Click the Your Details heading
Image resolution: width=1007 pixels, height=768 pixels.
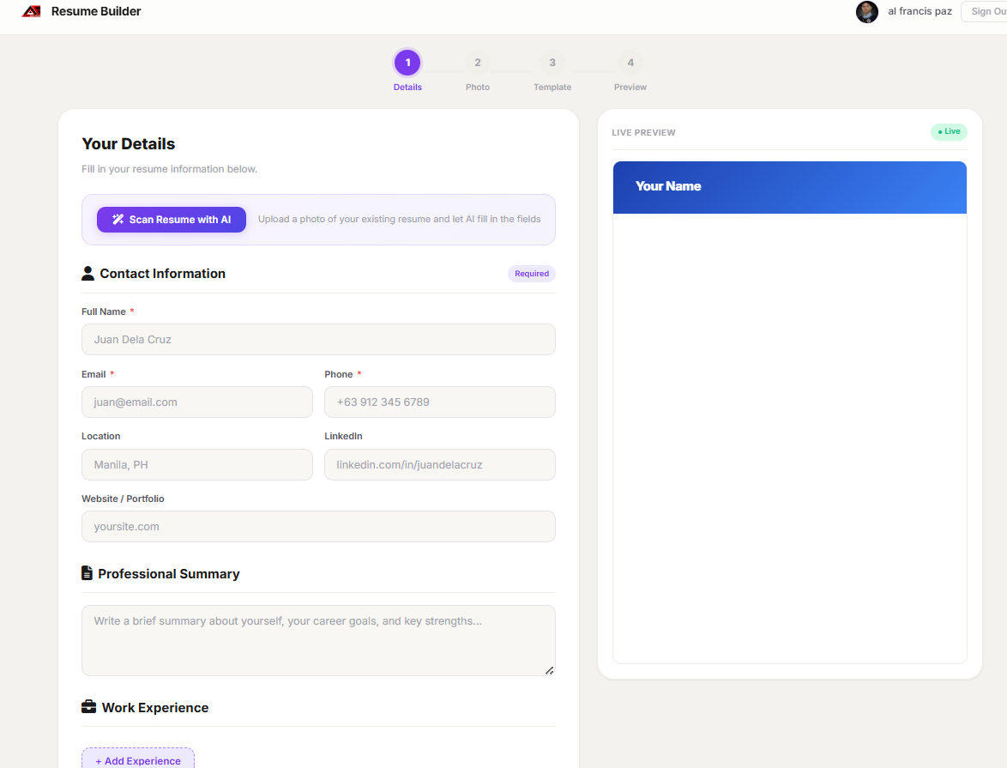tap(129, 144)
